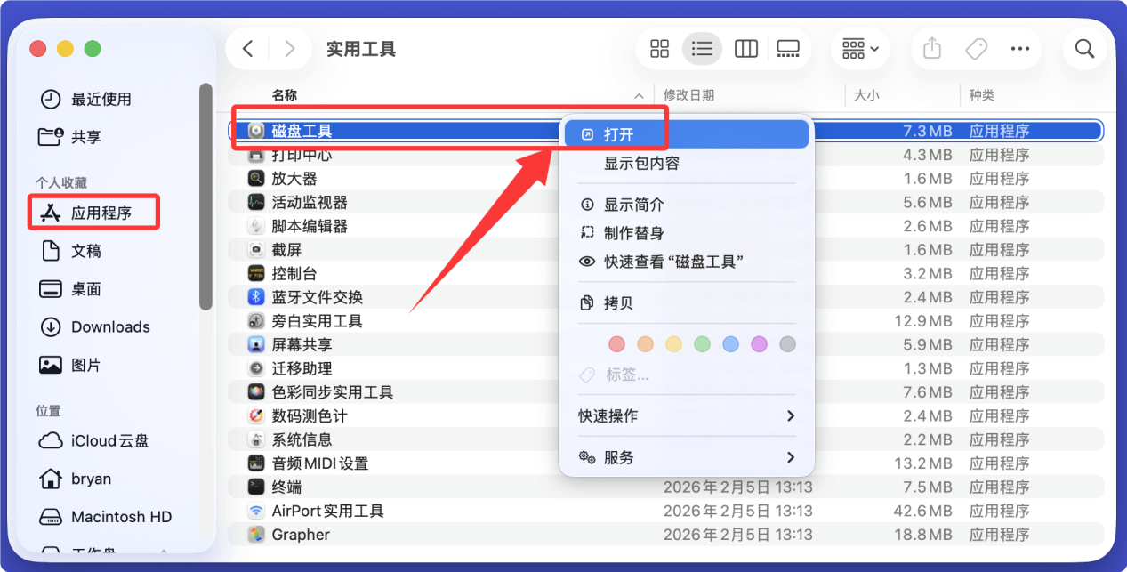This screenshot has width=1127, height=572.
Task: Click the back navigation button
Action: pyautogui.click(x=247, y=48)
